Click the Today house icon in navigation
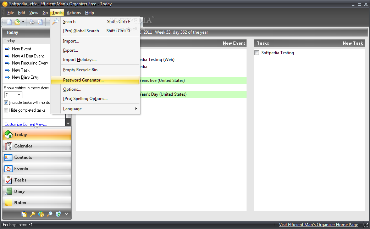This screenshot has width=370, height=229. (9, 135)
